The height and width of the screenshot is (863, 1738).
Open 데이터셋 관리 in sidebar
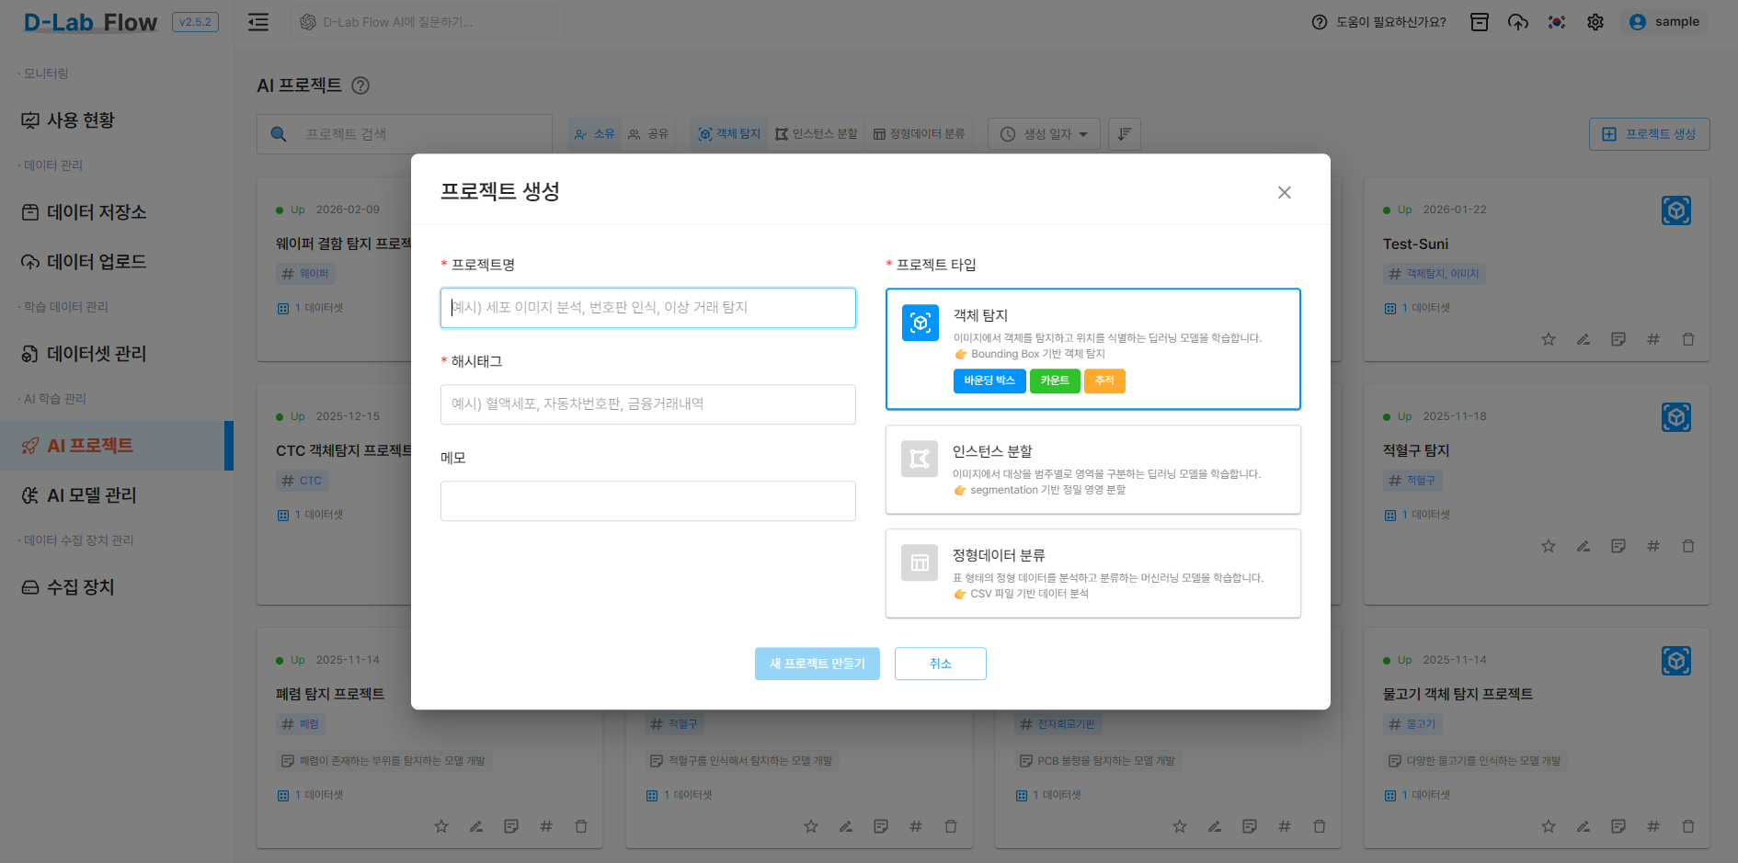(117, 354)
